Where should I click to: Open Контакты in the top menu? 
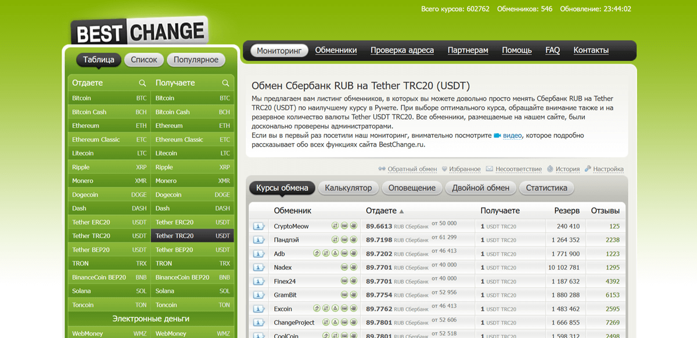coord(591,50)
